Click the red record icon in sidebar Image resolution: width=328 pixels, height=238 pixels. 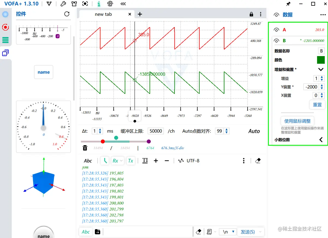click(5, 27)
